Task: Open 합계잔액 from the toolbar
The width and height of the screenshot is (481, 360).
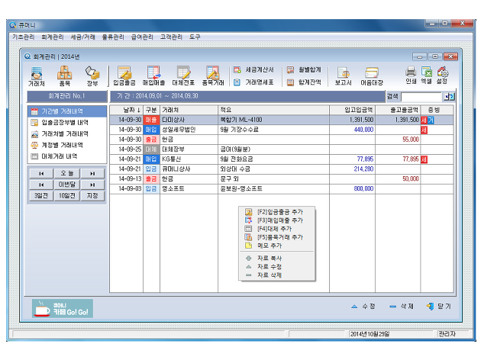Action: coord(304,82)
